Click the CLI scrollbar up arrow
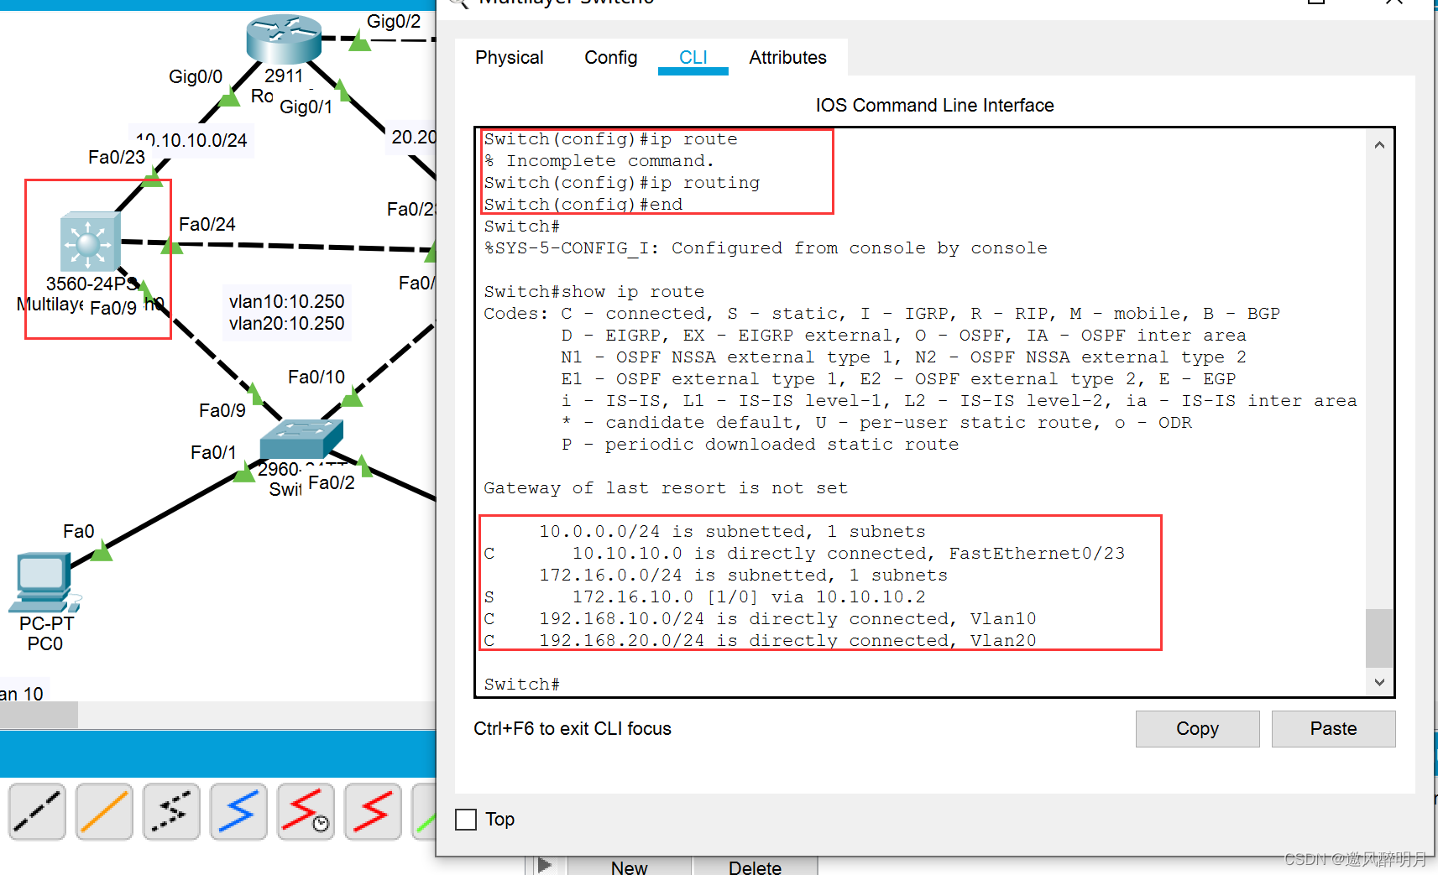 (1379, 145)
